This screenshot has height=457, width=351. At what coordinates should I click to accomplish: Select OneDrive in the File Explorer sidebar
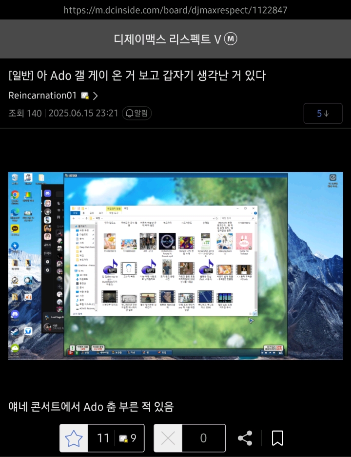(x=84, y=266)
